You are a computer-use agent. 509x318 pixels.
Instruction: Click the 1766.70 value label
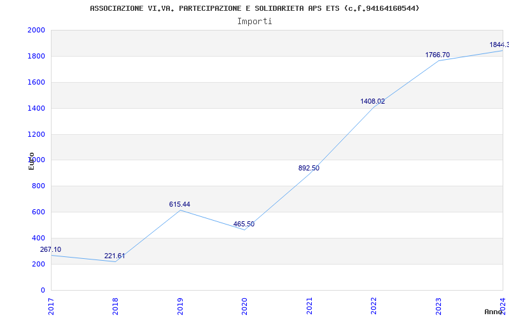[x=437, y=55]
